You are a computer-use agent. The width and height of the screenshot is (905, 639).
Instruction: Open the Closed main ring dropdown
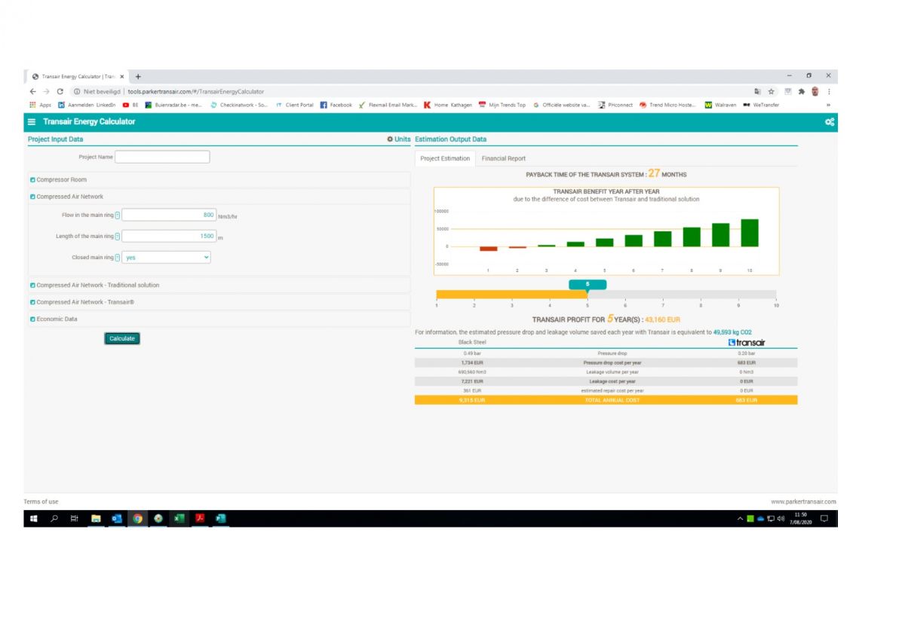tap(167, 257)
